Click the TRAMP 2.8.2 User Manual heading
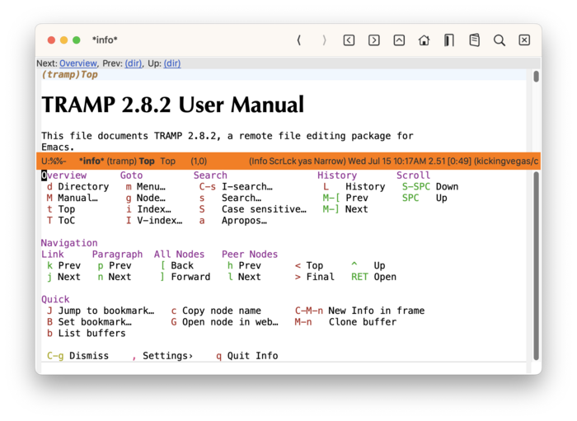577x421 pixels. (x=173, y=105)
